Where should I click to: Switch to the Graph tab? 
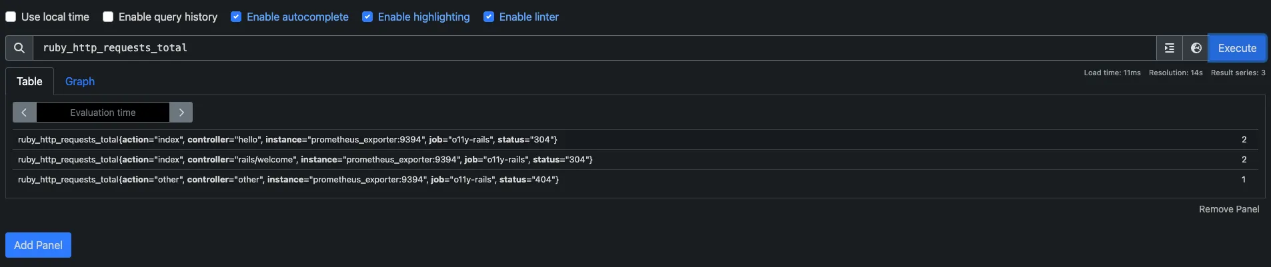pos(80,81)
